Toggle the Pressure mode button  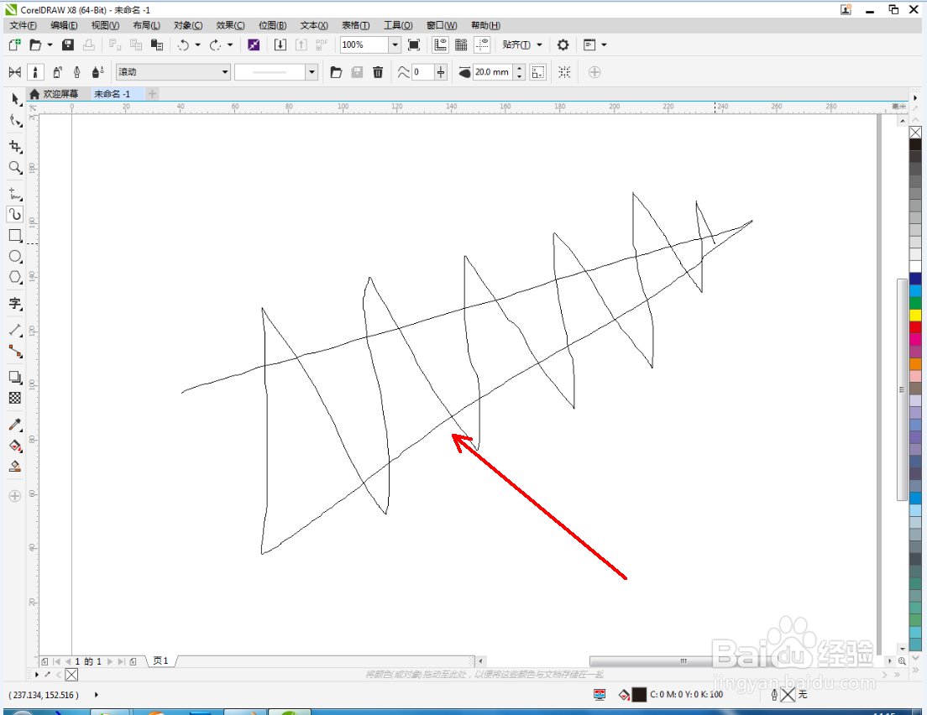[98, 72]
